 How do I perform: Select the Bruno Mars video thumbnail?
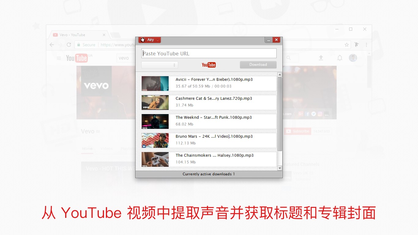[155, 140]
